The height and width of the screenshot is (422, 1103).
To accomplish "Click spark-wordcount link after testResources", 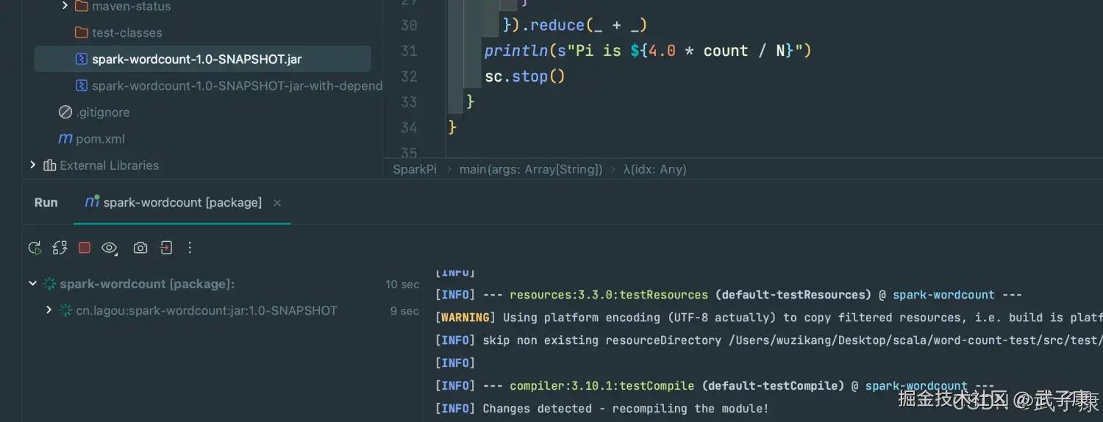I will point(943,295).
